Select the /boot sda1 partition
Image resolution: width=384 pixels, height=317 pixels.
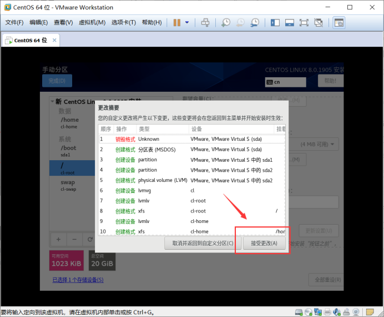(72, 151)
